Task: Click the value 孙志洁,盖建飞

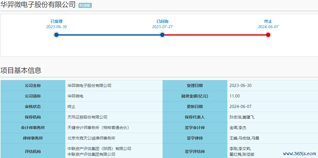Action: pos(242,117)
